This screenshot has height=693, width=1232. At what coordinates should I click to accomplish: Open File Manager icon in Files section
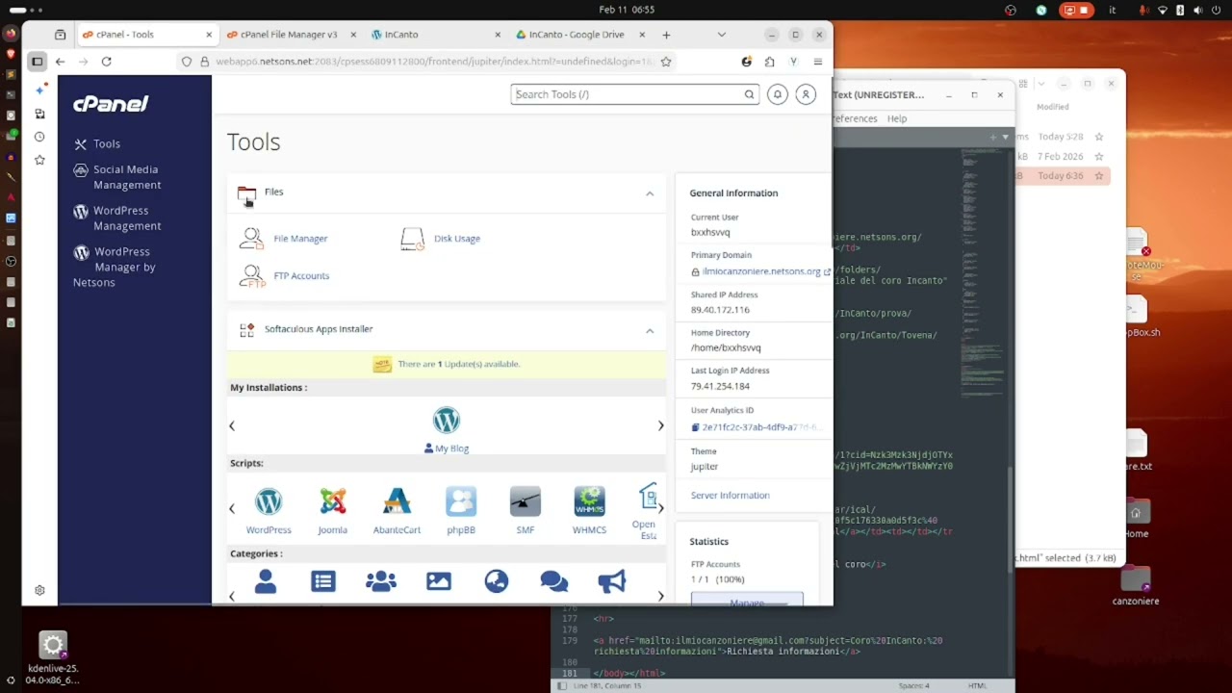tap(252, 239)
